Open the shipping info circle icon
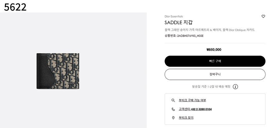Viewport: 268px width, 128px height. (x=235, y=87)
